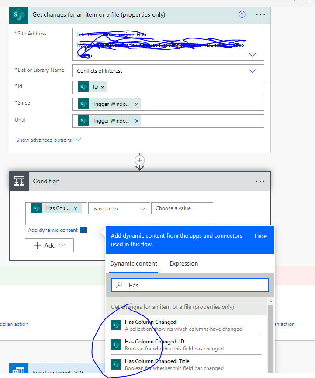Click the Condition control icon
Image resolution: width=315 pixels, height=378 pixels.
[19, 181]
